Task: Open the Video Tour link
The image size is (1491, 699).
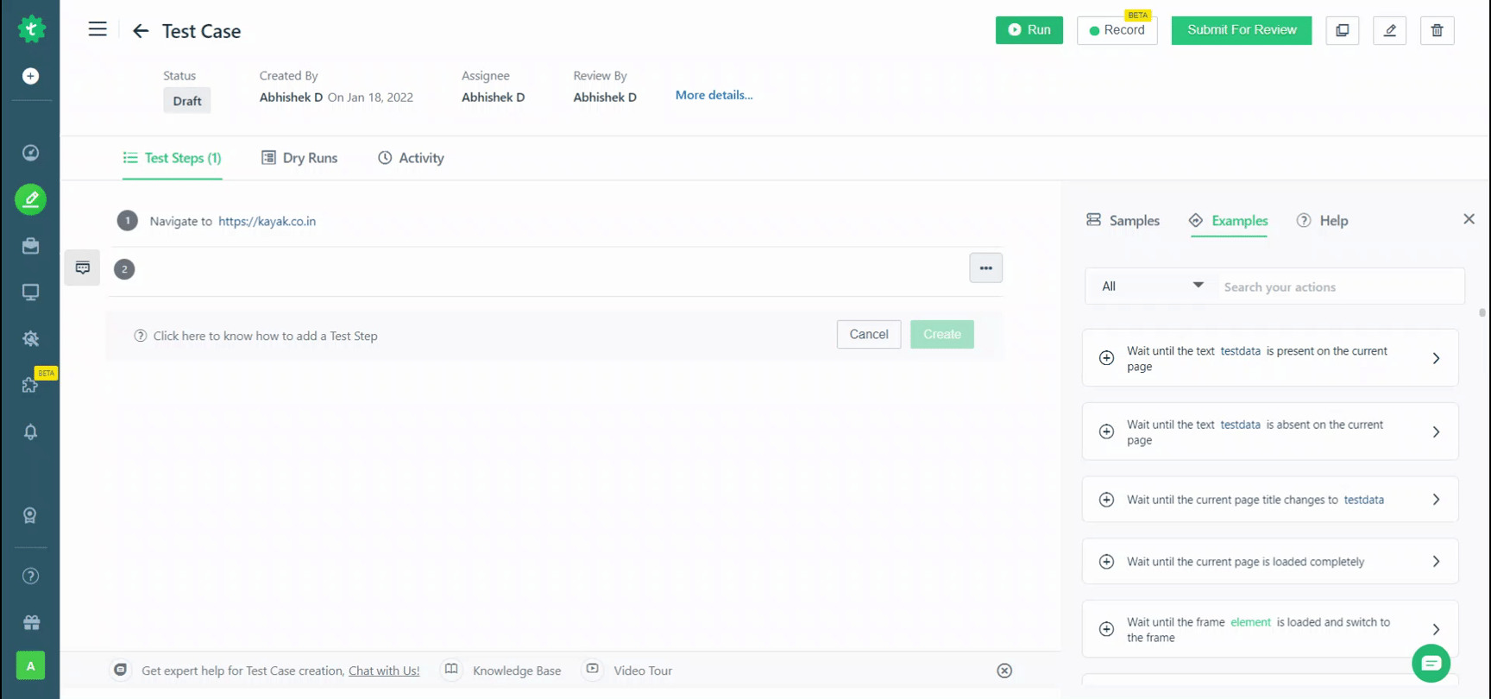Action: (643, 671)
